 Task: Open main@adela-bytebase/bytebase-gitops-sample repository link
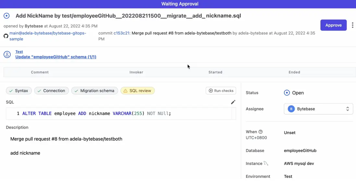point(48,36)
